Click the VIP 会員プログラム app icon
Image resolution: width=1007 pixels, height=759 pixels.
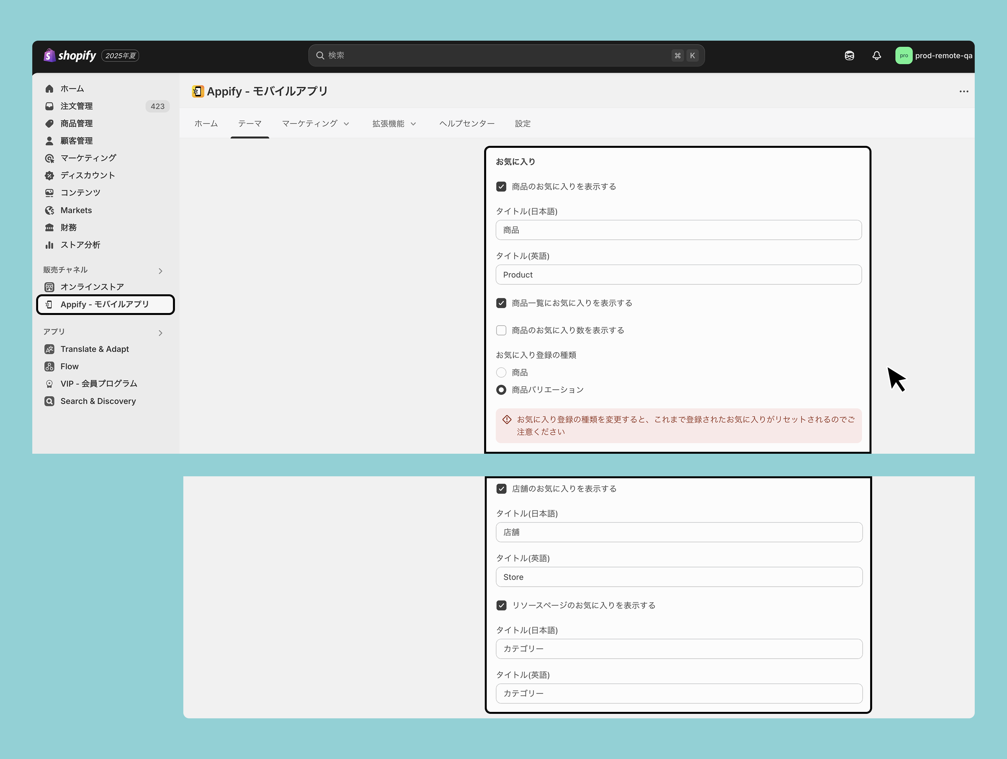click(x=49, y=384)
